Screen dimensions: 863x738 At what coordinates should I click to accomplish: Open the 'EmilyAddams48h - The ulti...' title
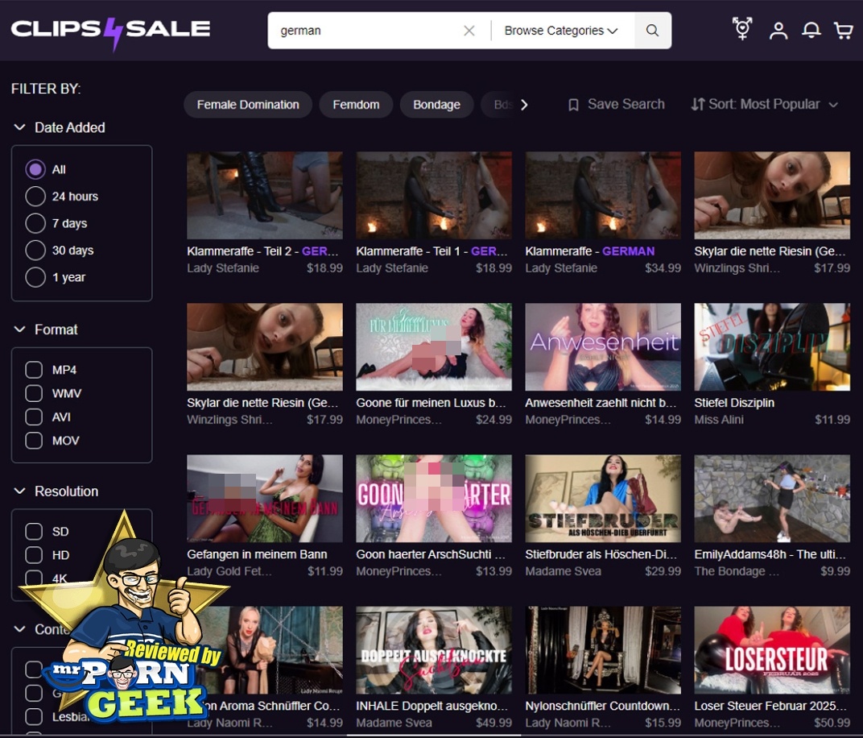point(770,554)
